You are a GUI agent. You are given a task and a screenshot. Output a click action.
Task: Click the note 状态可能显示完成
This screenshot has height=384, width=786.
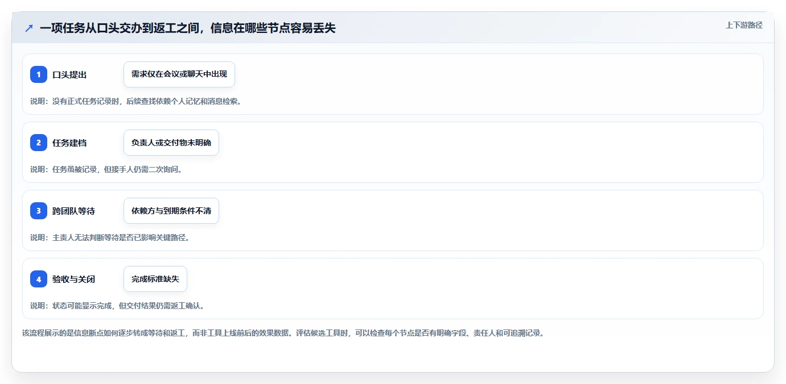point(117,306)
